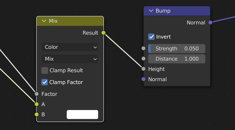Click the Bump node Normal output socket
Screen dimensions: 235x130
click(x=210, y=23)
